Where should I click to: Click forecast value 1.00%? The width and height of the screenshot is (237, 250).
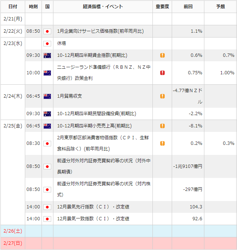[227, 73]
